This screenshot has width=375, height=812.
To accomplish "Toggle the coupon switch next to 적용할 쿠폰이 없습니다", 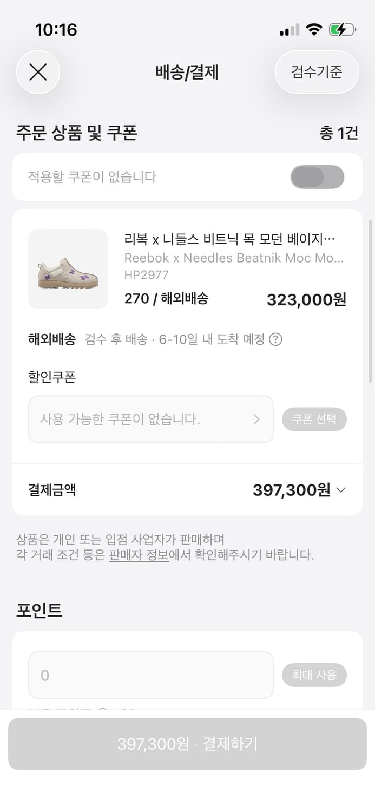I will [317, 177].
